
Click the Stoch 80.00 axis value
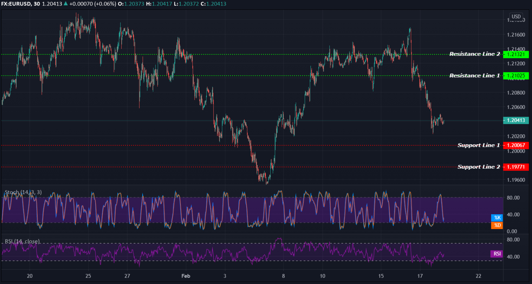[513, 198]
